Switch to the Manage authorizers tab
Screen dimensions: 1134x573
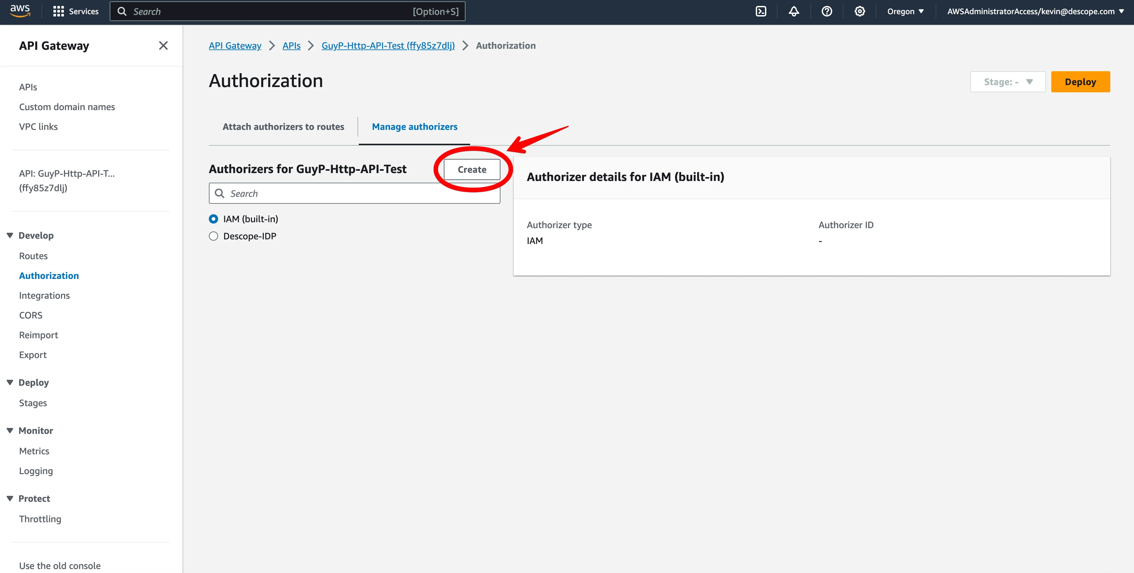coord(414,126)
